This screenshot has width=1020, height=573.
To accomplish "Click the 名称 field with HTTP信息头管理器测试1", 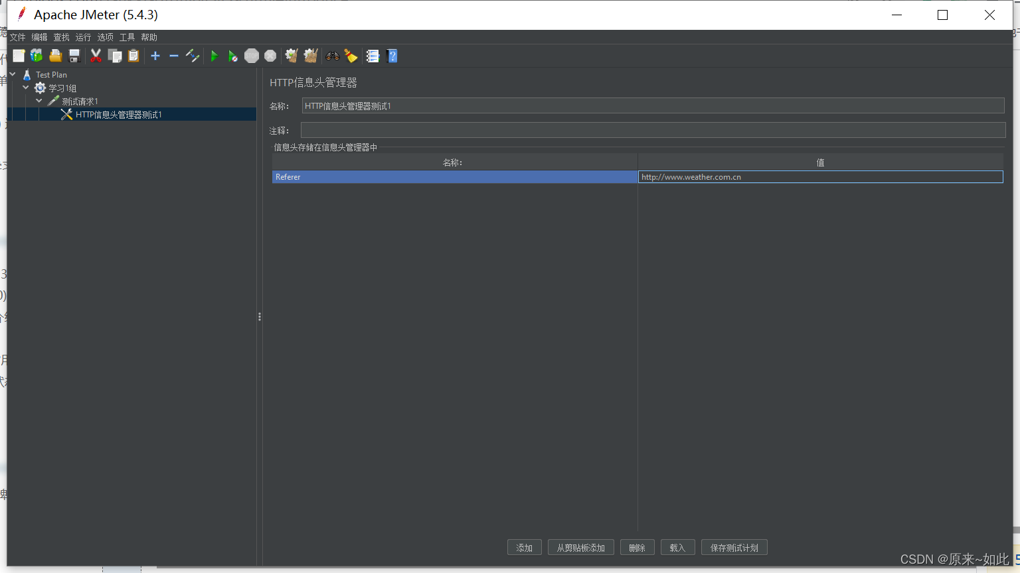I will [x=653, y=105].
